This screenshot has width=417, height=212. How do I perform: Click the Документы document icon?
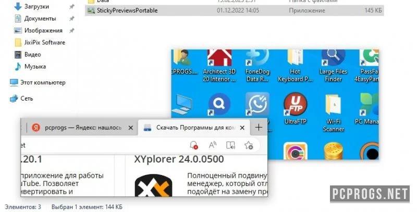(x=18, y=19)
